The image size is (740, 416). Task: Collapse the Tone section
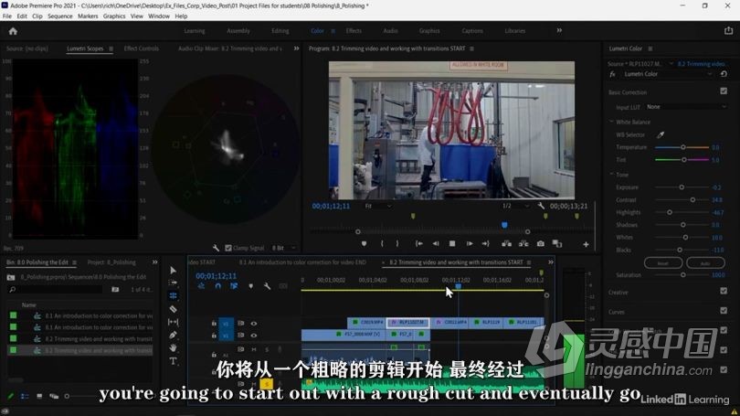point(611,175)
